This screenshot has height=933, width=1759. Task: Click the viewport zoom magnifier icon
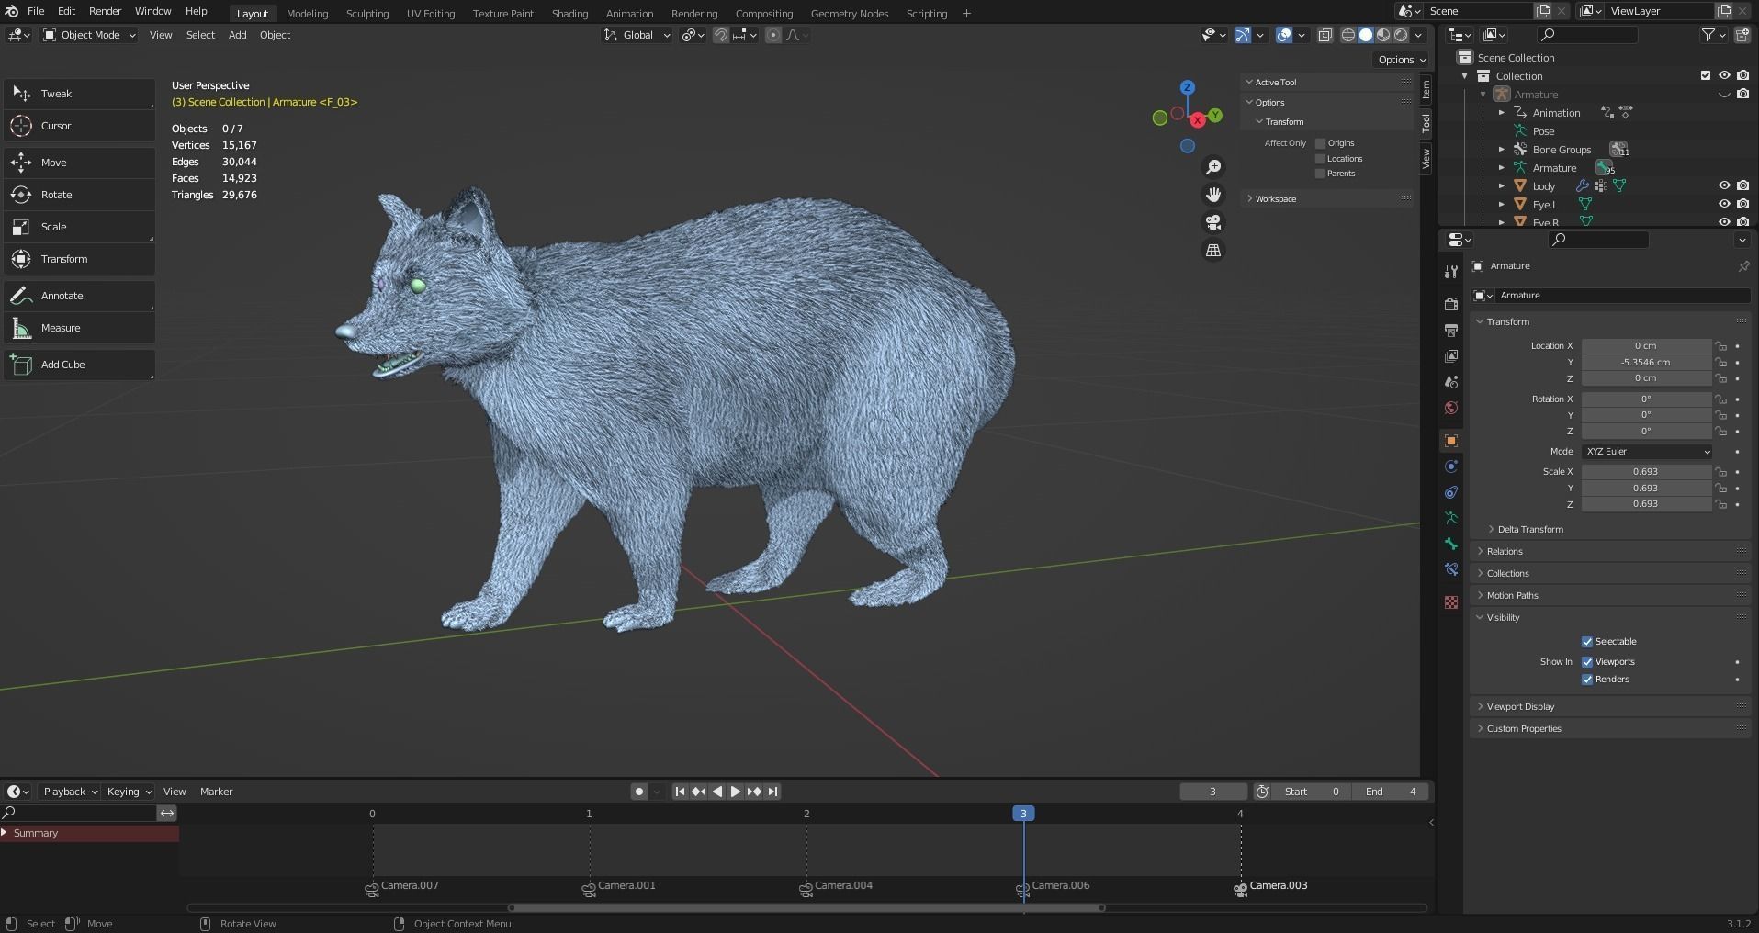[x=1213, y=167]
